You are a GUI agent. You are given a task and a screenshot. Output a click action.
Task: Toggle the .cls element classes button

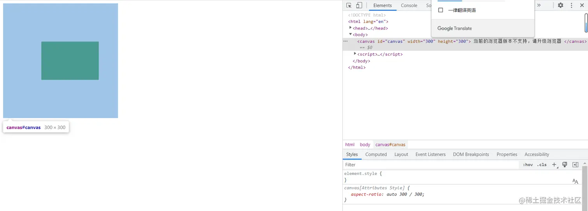pyautogui.click(x=542, y=165)
